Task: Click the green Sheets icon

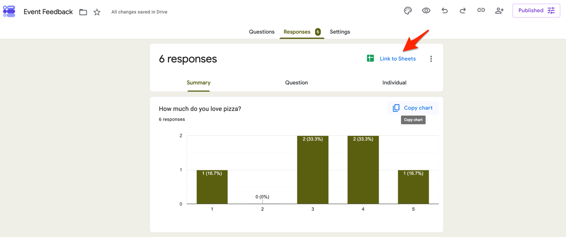Action: point(370,58)
